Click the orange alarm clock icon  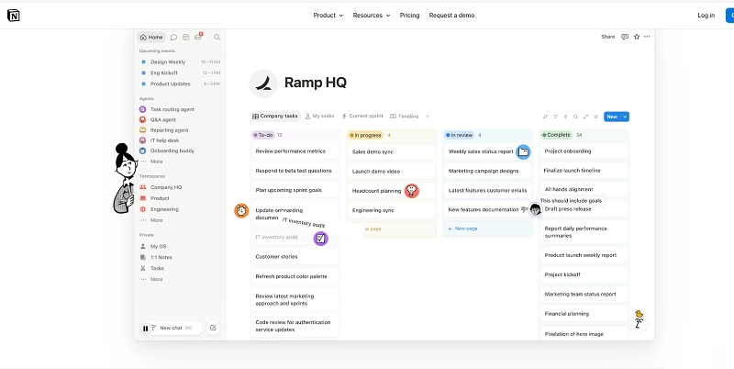pos(241,211)
